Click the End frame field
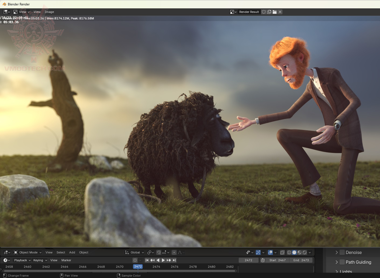The height and width of the screenshot is (278, 380). (301, 260)
